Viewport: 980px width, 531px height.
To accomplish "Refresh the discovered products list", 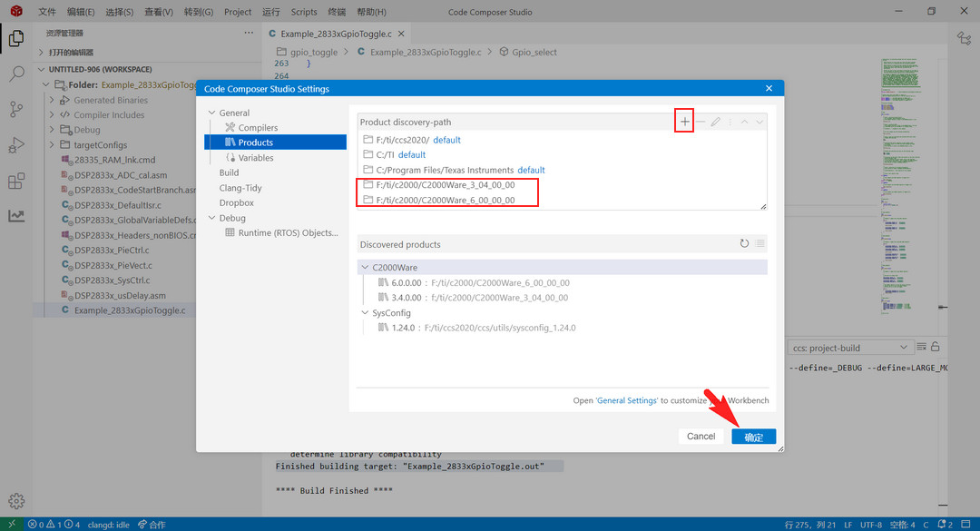I will pyautogui.click(x=744, y=244).
